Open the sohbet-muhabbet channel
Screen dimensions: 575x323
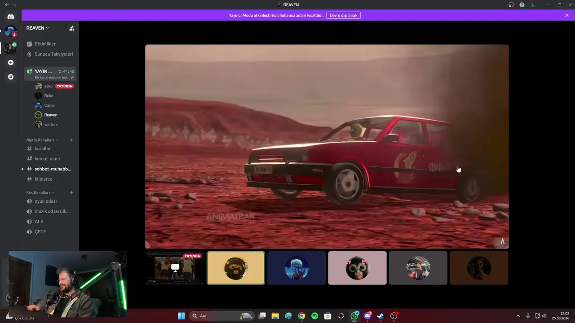coord(50,169)
